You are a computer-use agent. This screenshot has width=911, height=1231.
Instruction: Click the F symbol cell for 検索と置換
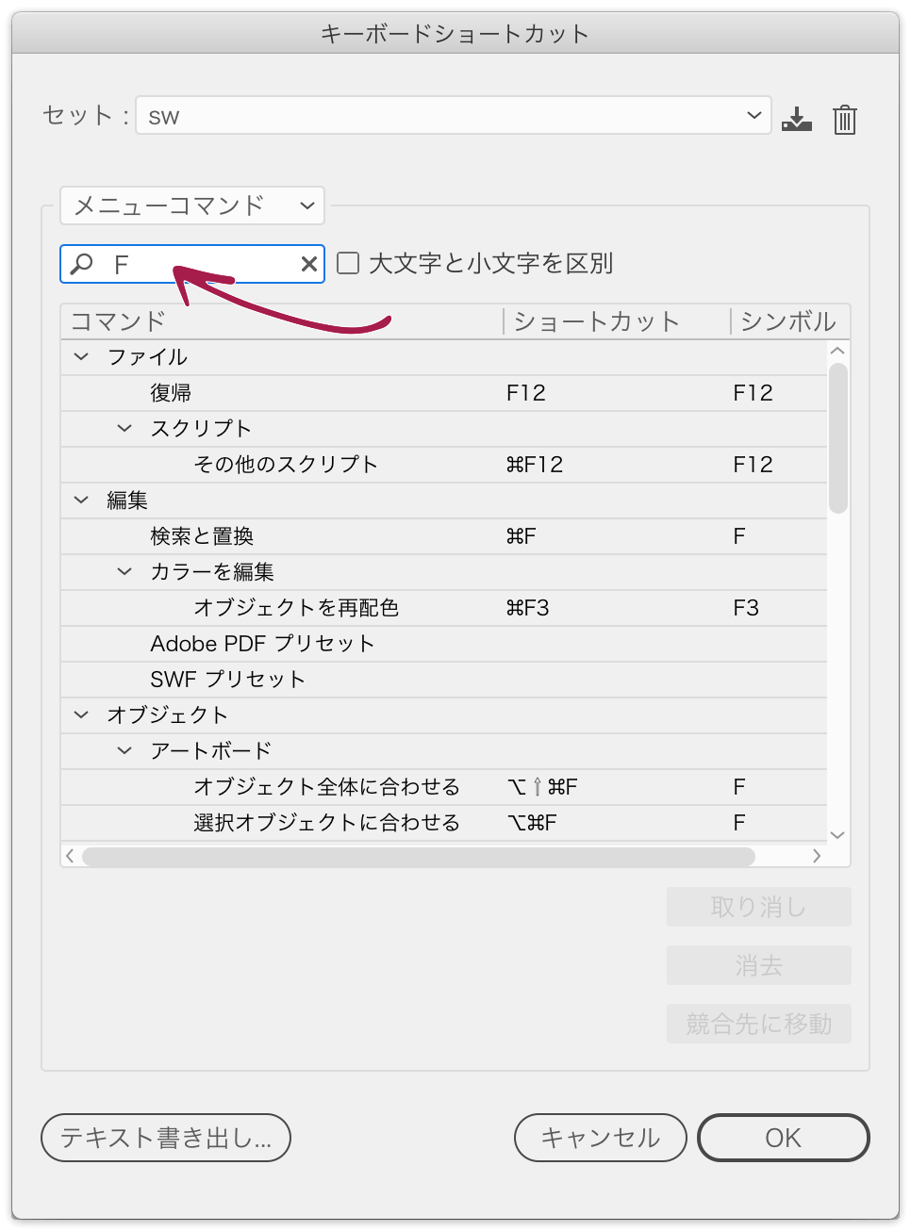(739, 536)
